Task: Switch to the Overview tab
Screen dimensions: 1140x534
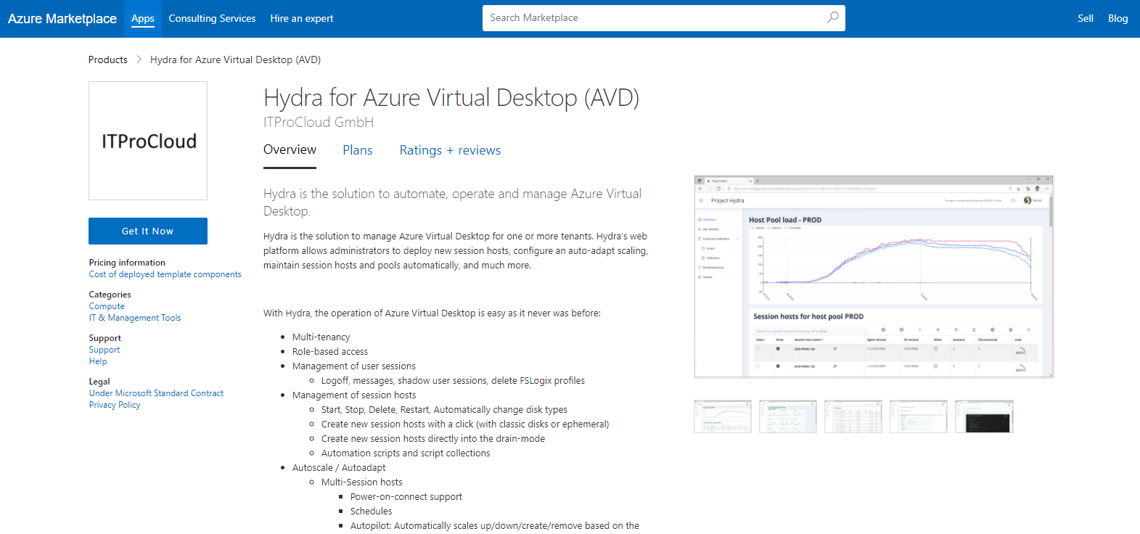Action: coord(290,149)
